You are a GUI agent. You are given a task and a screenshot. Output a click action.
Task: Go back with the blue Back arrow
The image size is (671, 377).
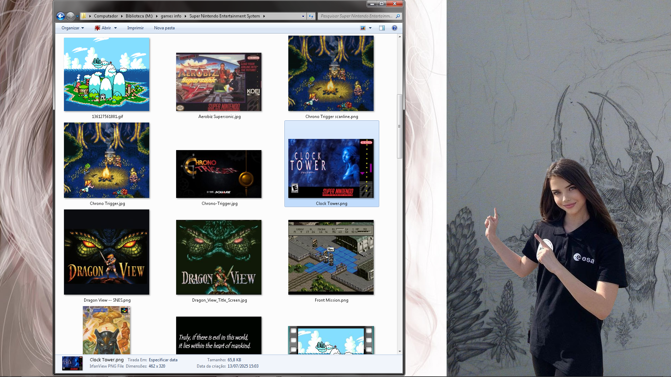(x=60, y=16)
